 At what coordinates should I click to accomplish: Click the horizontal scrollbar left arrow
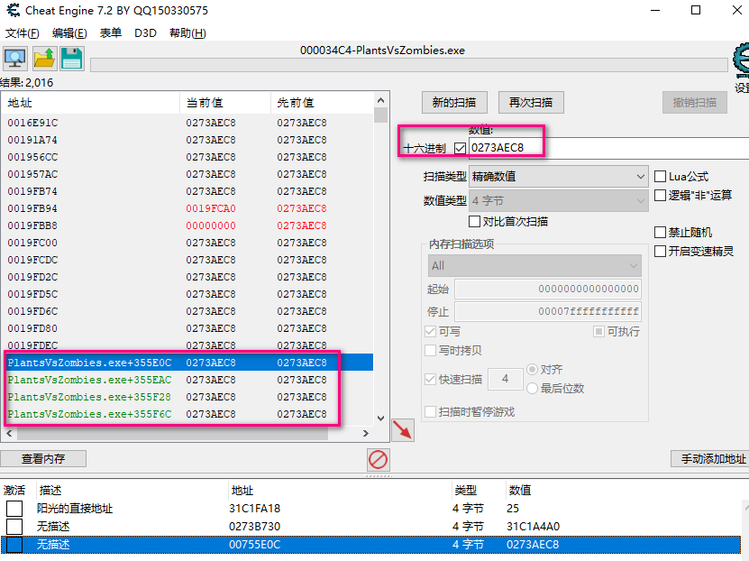pos(9,434)
